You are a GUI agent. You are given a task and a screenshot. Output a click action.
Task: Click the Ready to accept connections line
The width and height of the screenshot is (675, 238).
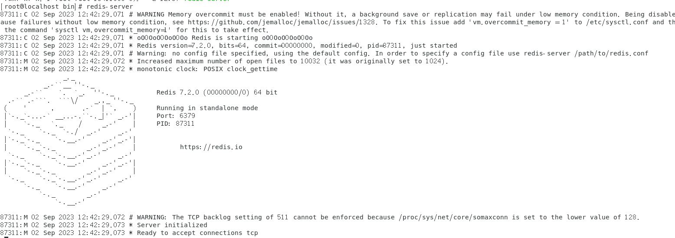click(129, 233)
